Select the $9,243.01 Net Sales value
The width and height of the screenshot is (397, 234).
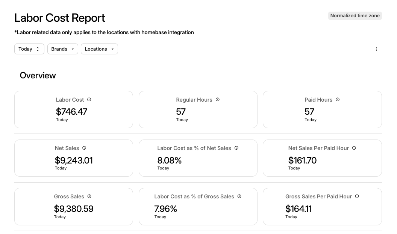point(74,160)
